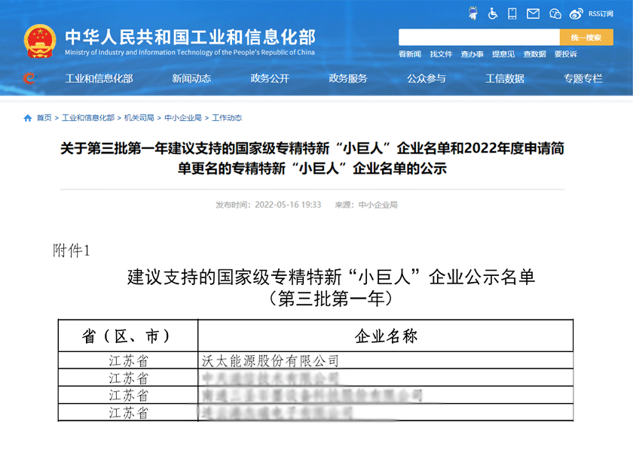This screenshot has width=633, height=458.
Task: Open the RSS订阅 link
Action: (x=601, y=14)
